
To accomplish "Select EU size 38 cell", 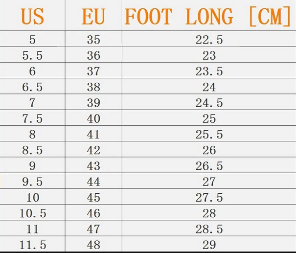I will pyautogui.click(x=93, y=87).
